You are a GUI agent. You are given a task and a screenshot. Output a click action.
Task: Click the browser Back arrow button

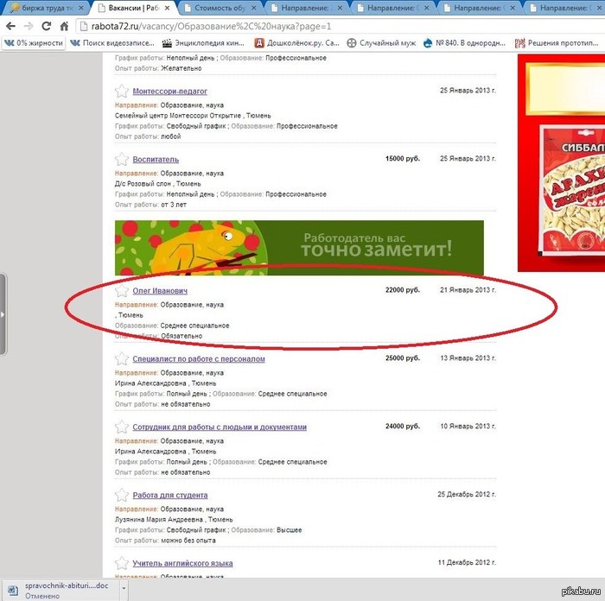coord(10,26)
